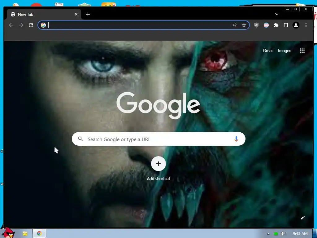Screen dimensions: 317x238
Task: Click the Show desktop strip
Action: 315,234
